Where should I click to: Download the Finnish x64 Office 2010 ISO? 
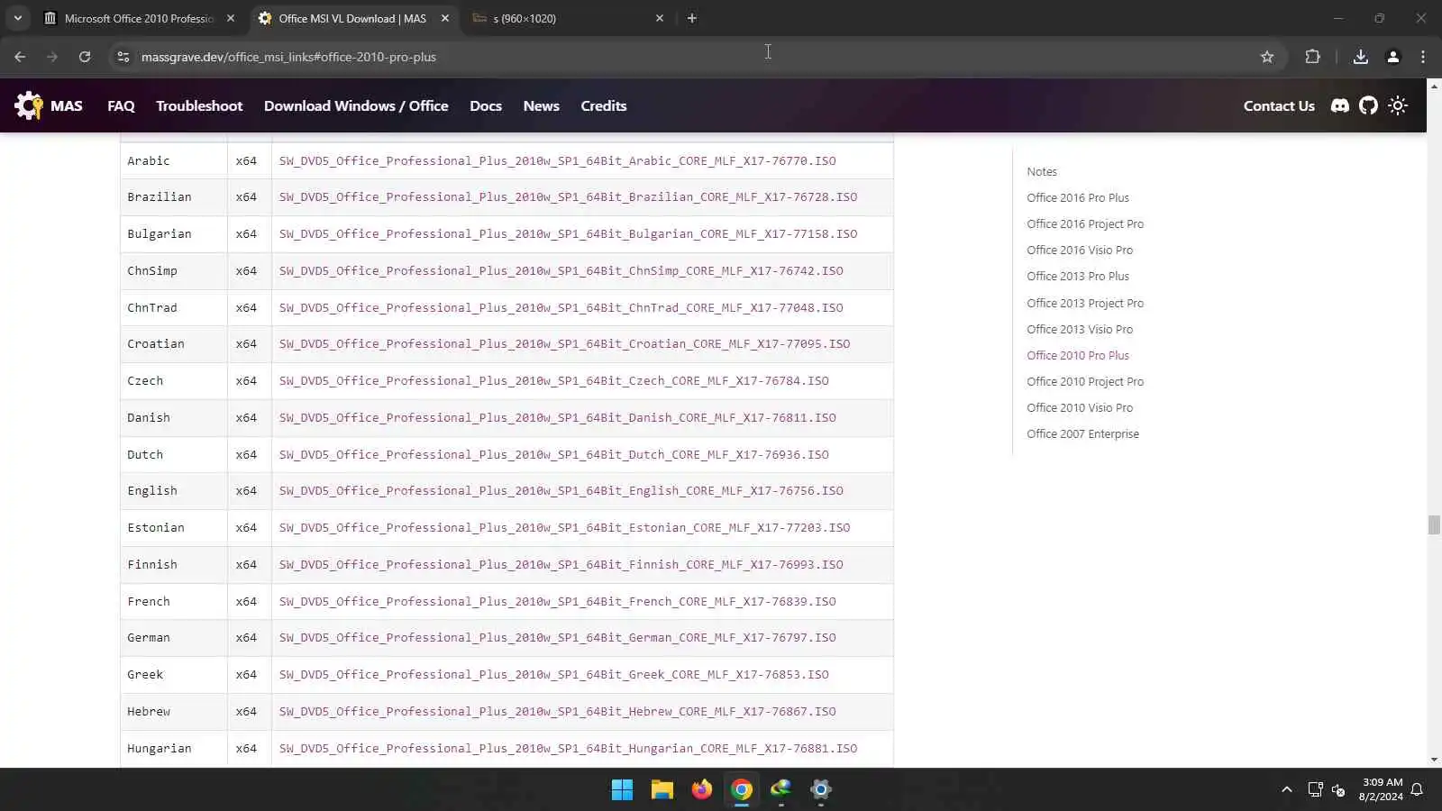pyautogui.click(x=561, y=564)
